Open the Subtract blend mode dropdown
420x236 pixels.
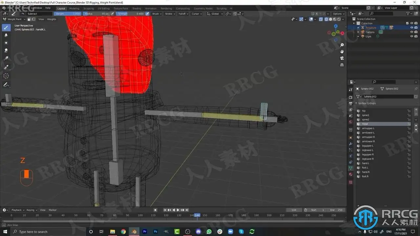click(x=39, y=14)
